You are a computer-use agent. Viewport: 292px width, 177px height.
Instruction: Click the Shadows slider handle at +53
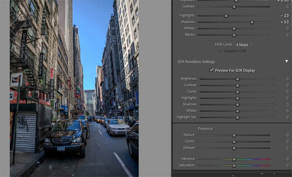[252, 22]
